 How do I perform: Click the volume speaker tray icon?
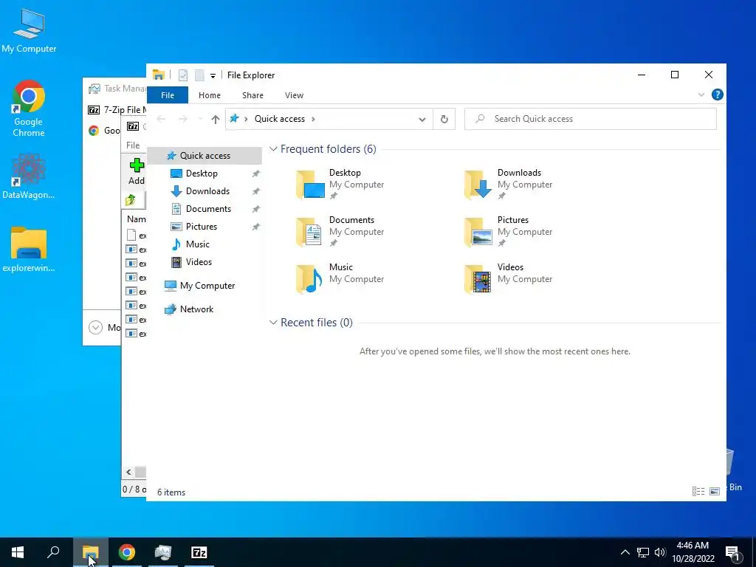660,552
